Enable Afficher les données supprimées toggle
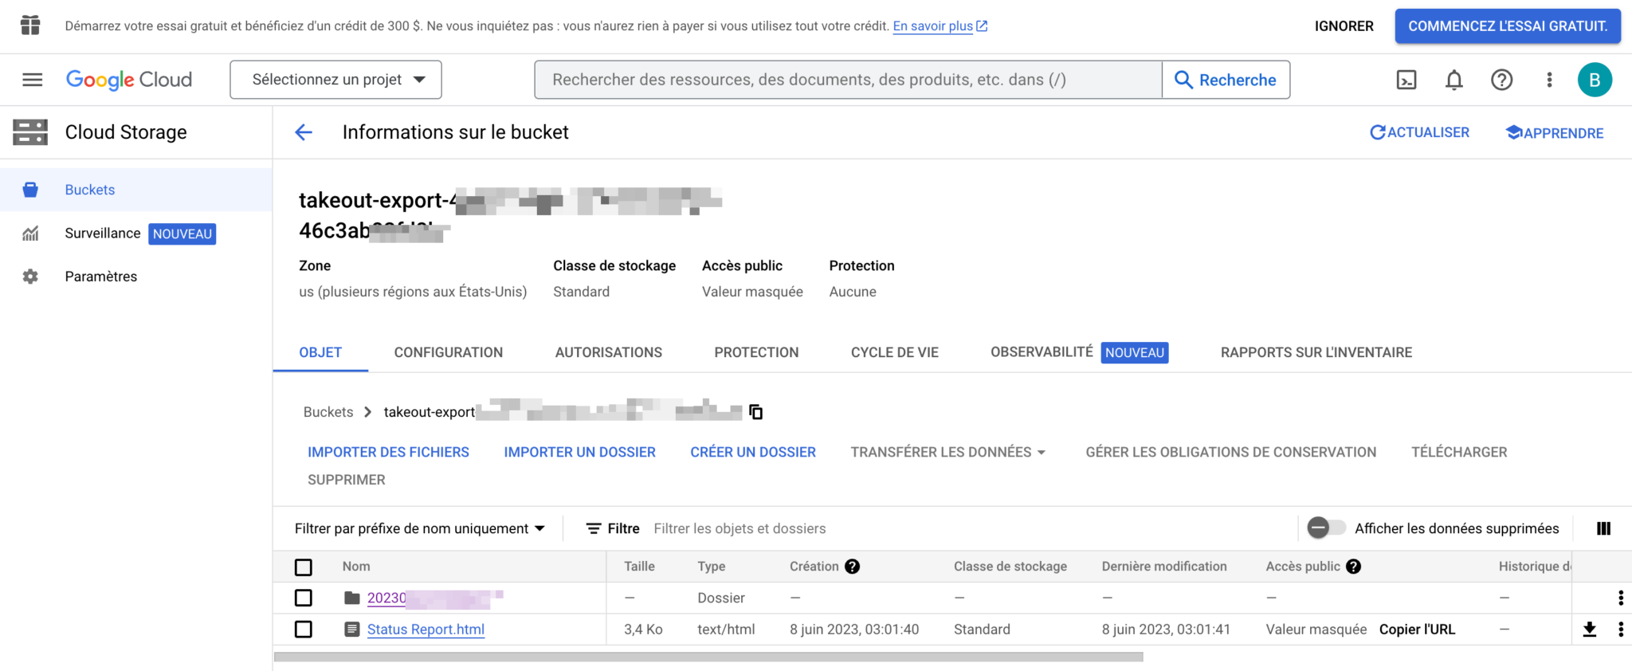 (x=1324, y=528)
